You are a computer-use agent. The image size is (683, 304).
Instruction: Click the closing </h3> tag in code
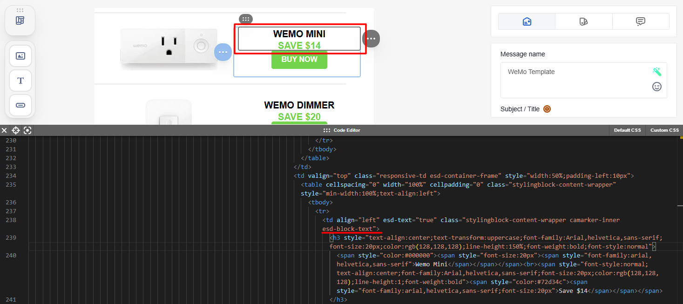coord(338,299)
